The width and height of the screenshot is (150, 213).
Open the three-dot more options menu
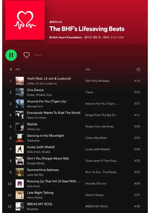pyautogui.click(x=38, y=55)
